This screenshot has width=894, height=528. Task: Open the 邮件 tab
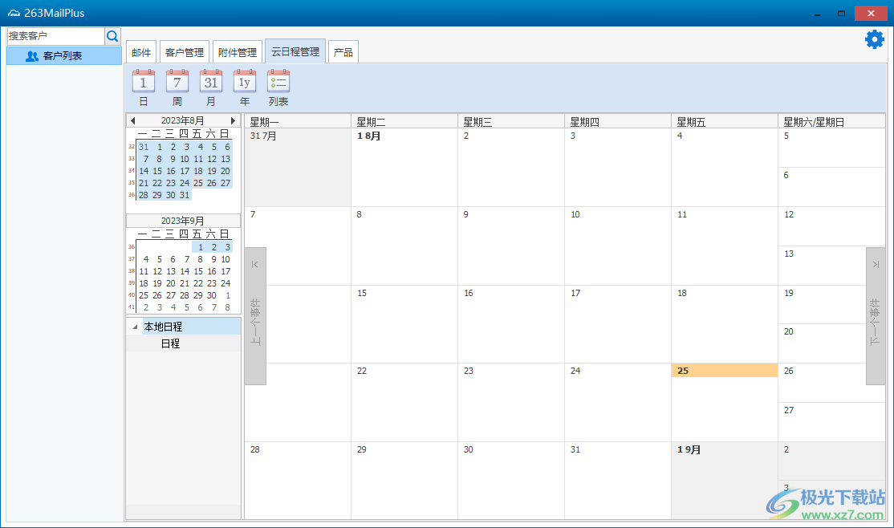(x=141, y=52)
